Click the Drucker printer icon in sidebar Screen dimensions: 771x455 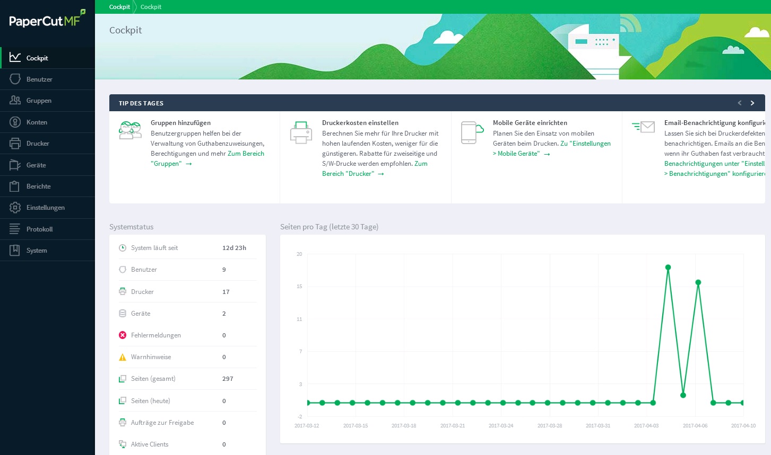click(15, 144)
